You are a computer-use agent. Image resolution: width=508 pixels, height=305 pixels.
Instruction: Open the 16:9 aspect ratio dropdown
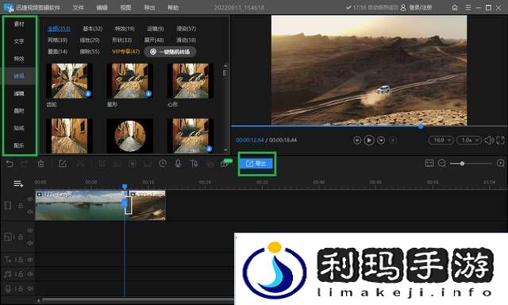[441, 140]
